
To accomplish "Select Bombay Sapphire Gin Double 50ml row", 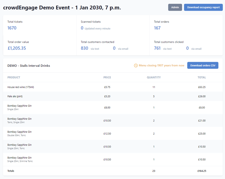I will pos(19,133).
